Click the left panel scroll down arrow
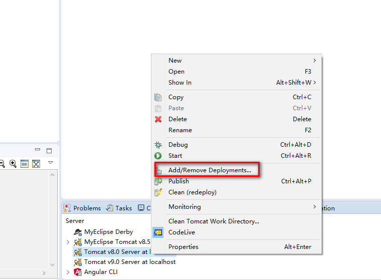The height and width of the screenshot is (280, 381). pos(52,265)
